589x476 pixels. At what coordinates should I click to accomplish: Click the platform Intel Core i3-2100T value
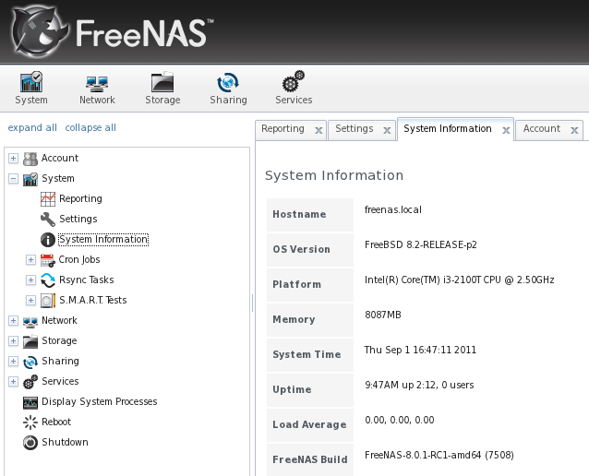pyautogui.click(x=460, y=280)
